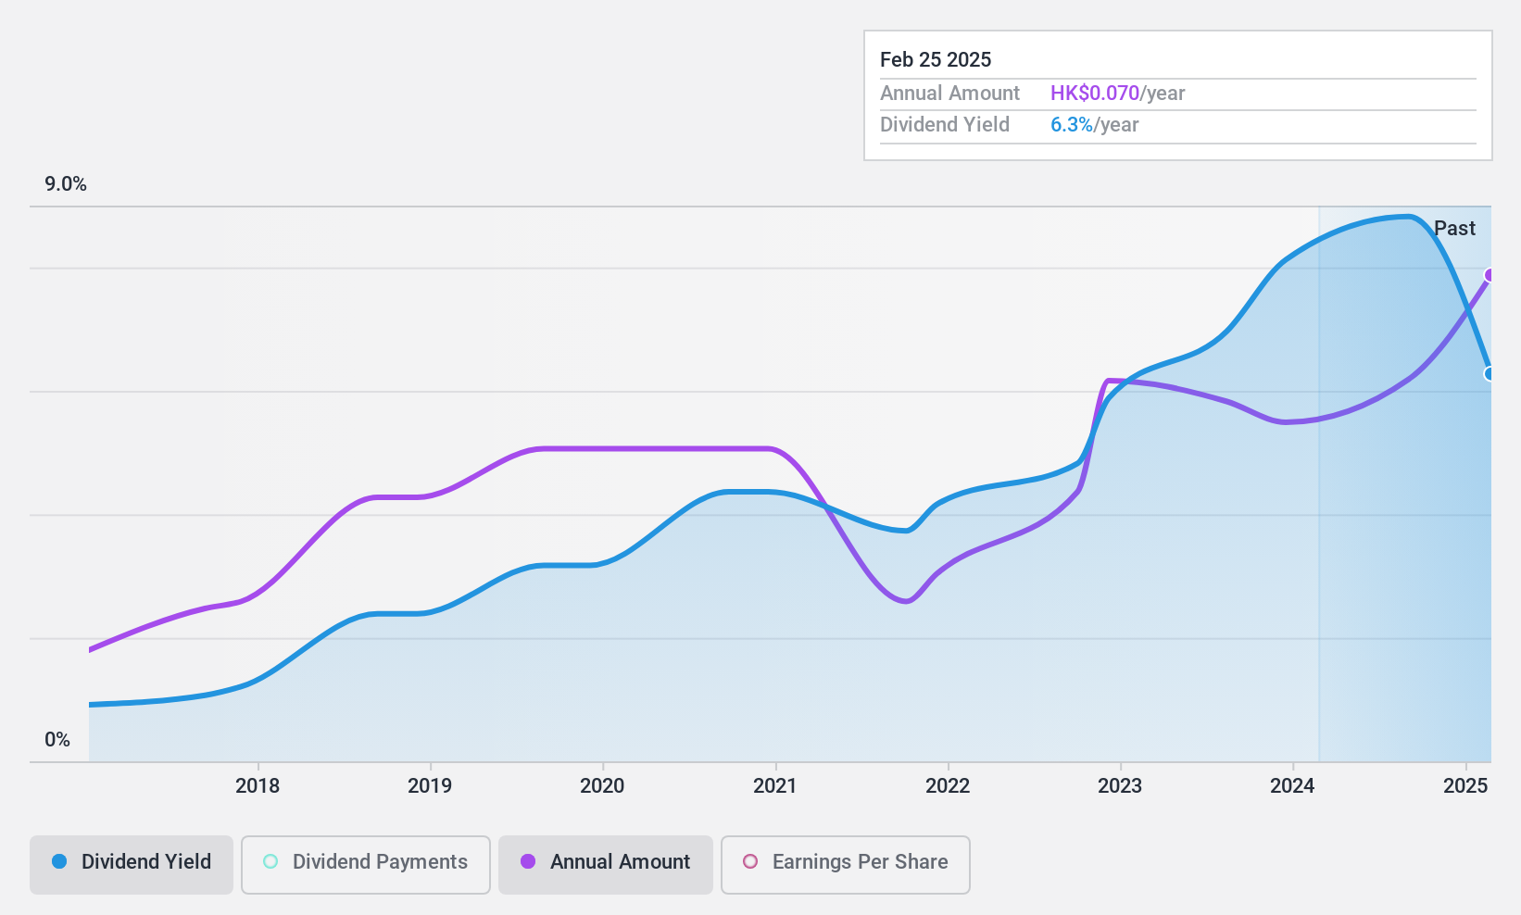Viewport: 1521px width, 915px height.
Task: Toggle the Dividend Yield legend button
Action: pyautogui.click(x=132, y=864)
